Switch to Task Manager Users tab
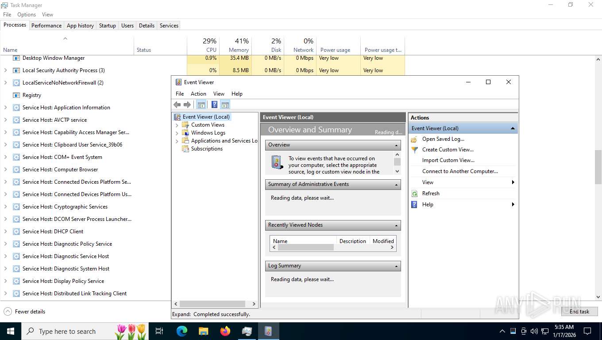 tap(127, 26)
